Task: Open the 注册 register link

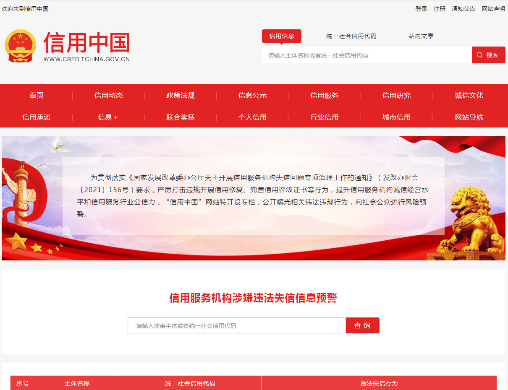Action: pyautogui.click(x=440, y=9)
